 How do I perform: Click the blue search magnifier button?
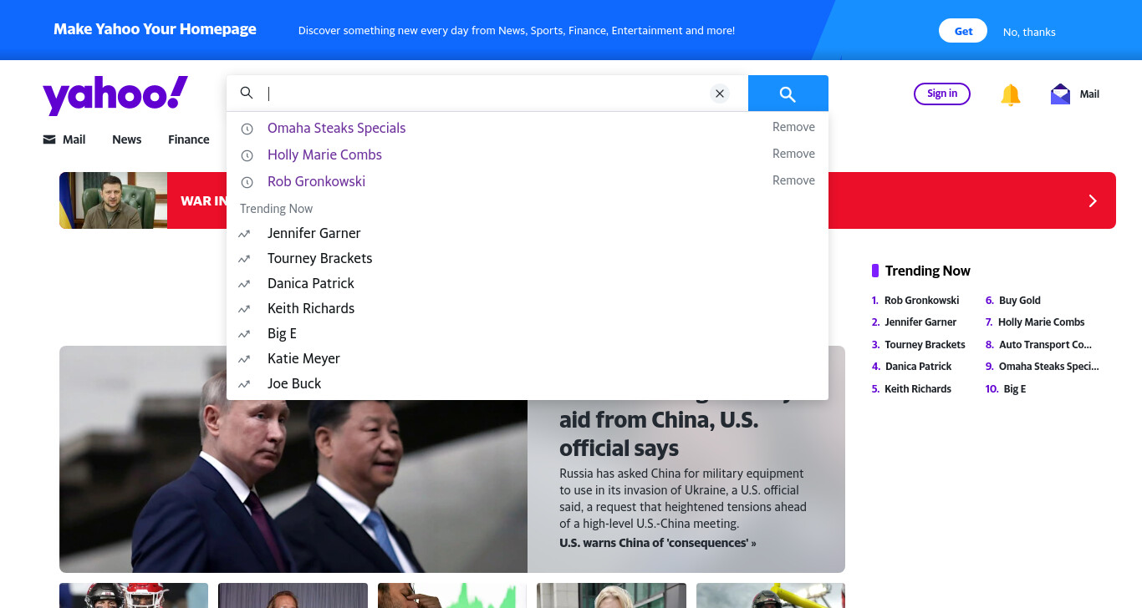click(x=788, y=94)
